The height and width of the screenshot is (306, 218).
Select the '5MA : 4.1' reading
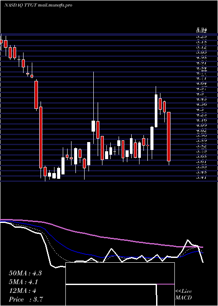click(24, 282)
